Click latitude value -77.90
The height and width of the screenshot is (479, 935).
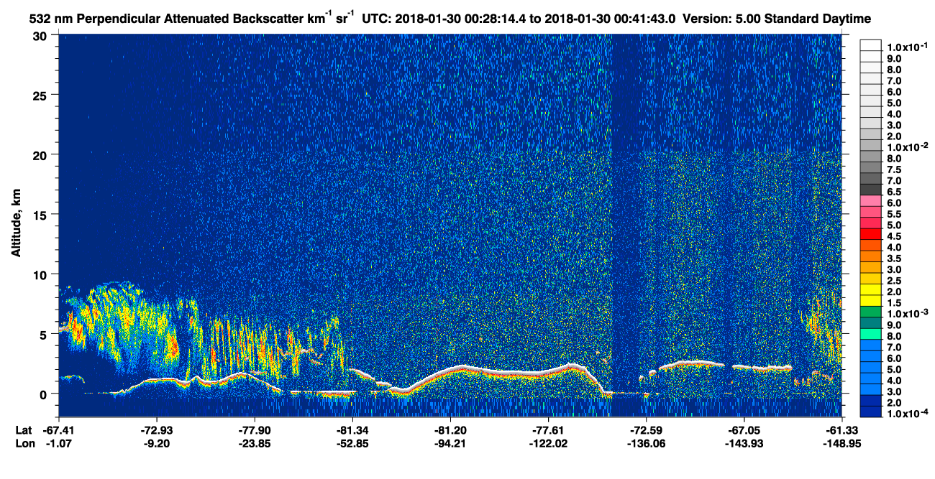255,429
